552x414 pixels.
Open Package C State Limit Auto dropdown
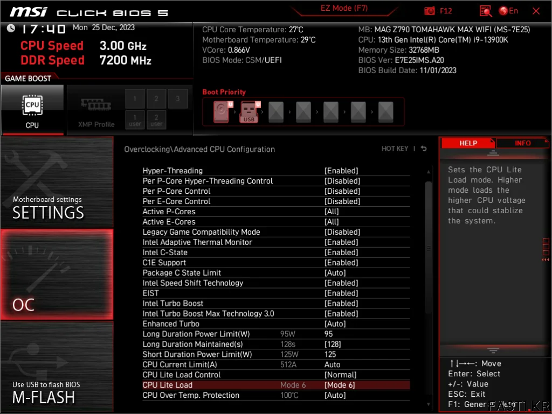pyautogui.click(x=335, y=273)
